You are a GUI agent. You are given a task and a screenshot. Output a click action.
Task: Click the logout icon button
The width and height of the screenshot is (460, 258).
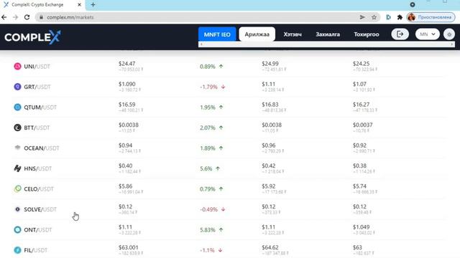[x=400, y=34]
